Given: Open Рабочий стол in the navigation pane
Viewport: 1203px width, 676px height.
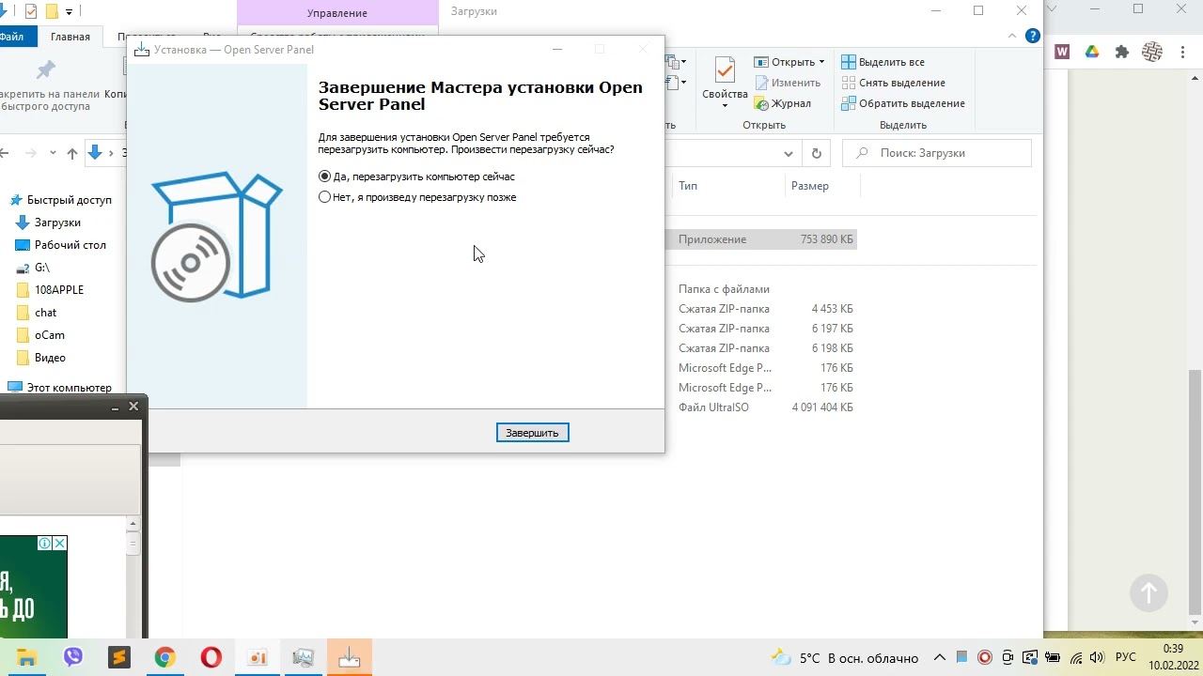Looking at the screenshot, I should pyautogui.click(x=62, y=245).
